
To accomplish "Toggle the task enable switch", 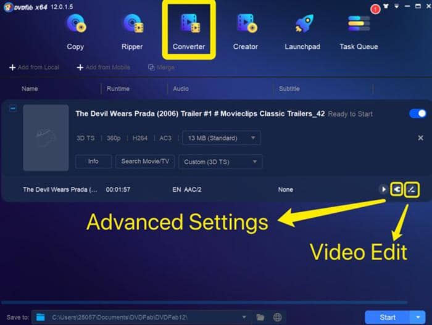I will tap(418, 113).
